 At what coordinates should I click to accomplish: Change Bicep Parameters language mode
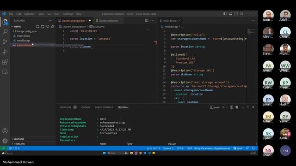[212, 148]
